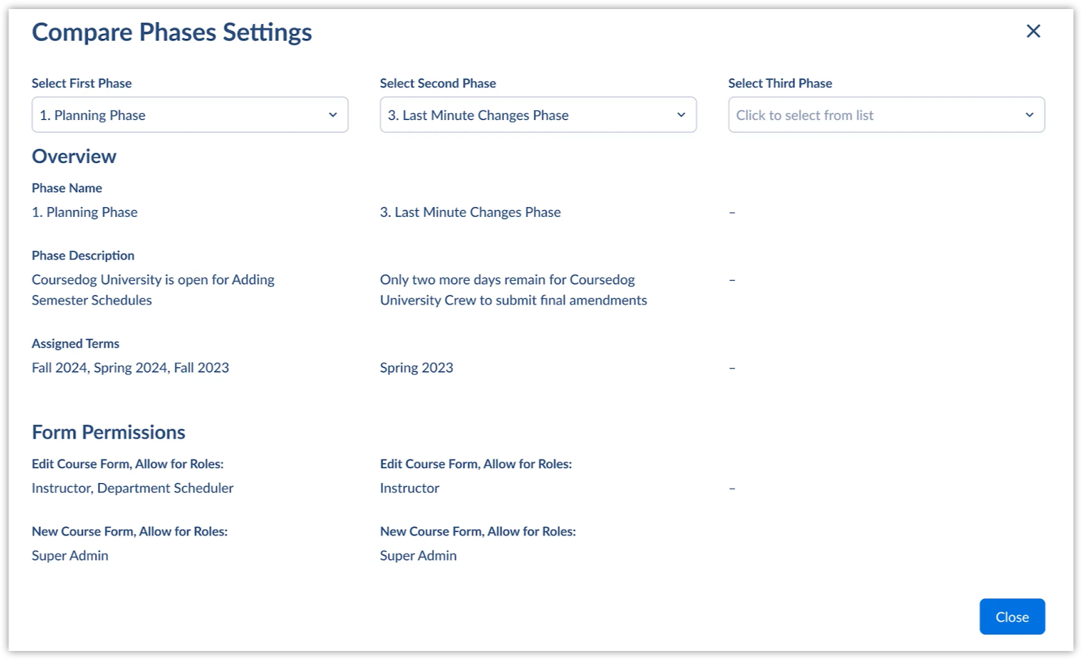
Task: Click 'Fall 2024, Spring 2024, Fall 2023' terms
Action: (130, 368)
